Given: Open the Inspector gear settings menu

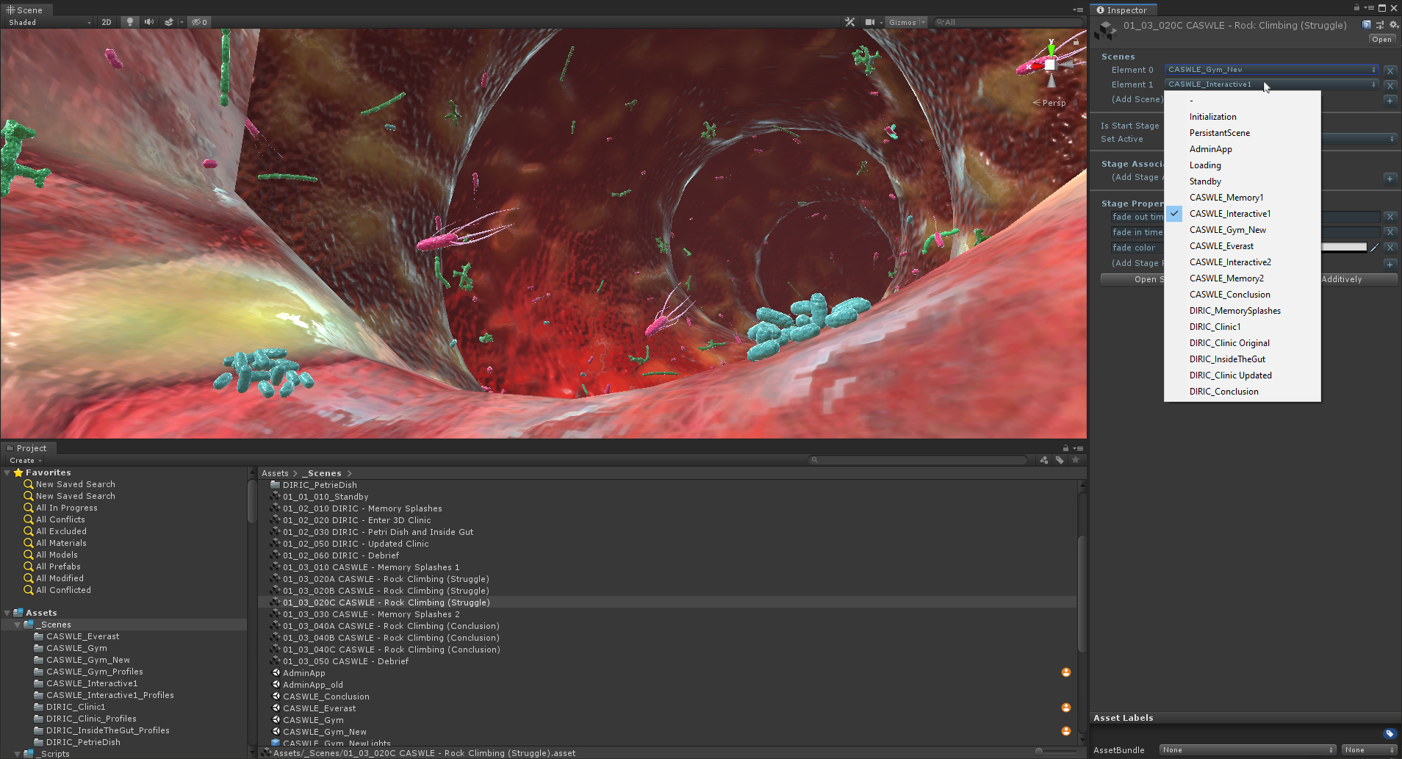Looking at the screenshot, I should [1393, 25].
